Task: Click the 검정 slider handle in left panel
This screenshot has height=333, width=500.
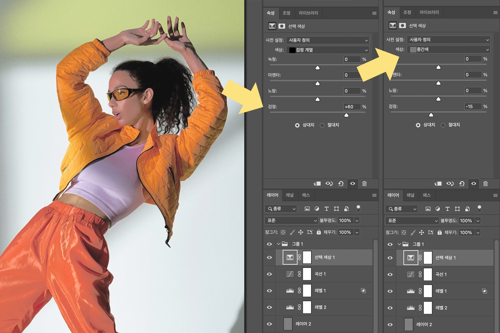Action: 346,115
